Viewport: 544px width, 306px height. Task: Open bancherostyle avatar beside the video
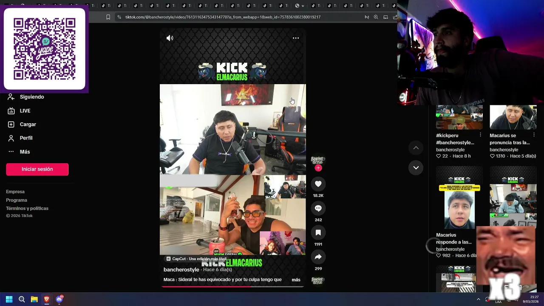(x=318, y=160)
